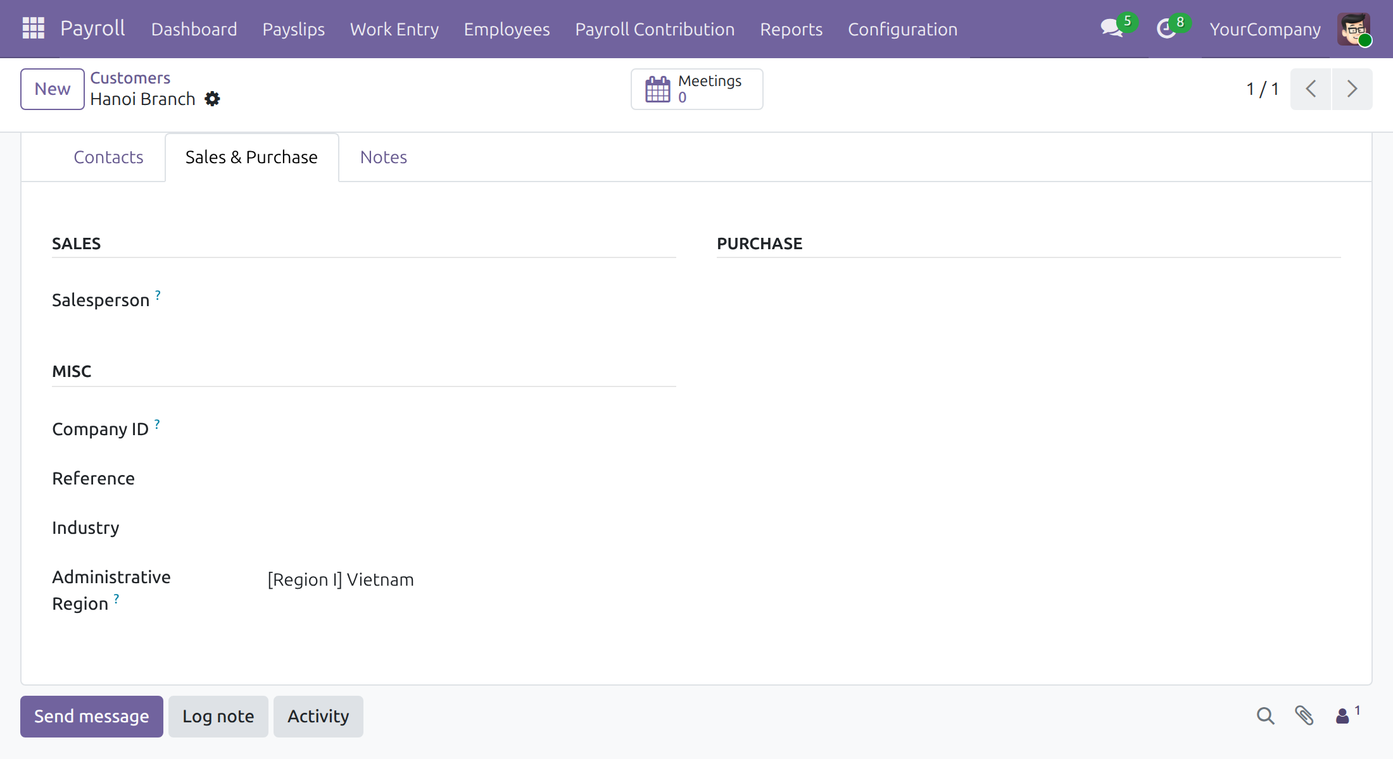Image resolution: width=1393 pixels, height=759 pixels.
Task: Open the activities clock icon
Action: point(1166,28)
